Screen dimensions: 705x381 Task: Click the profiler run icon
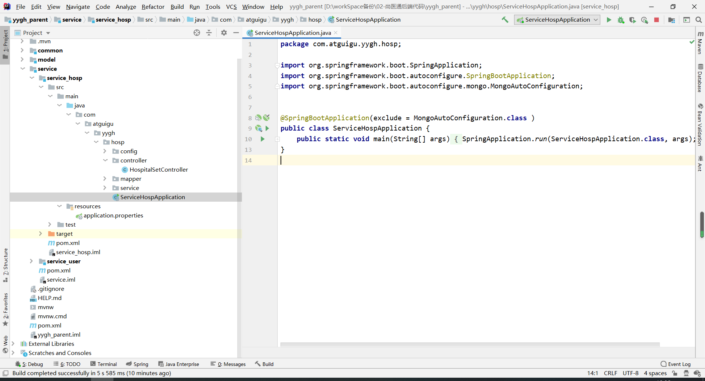pos(644,20)
